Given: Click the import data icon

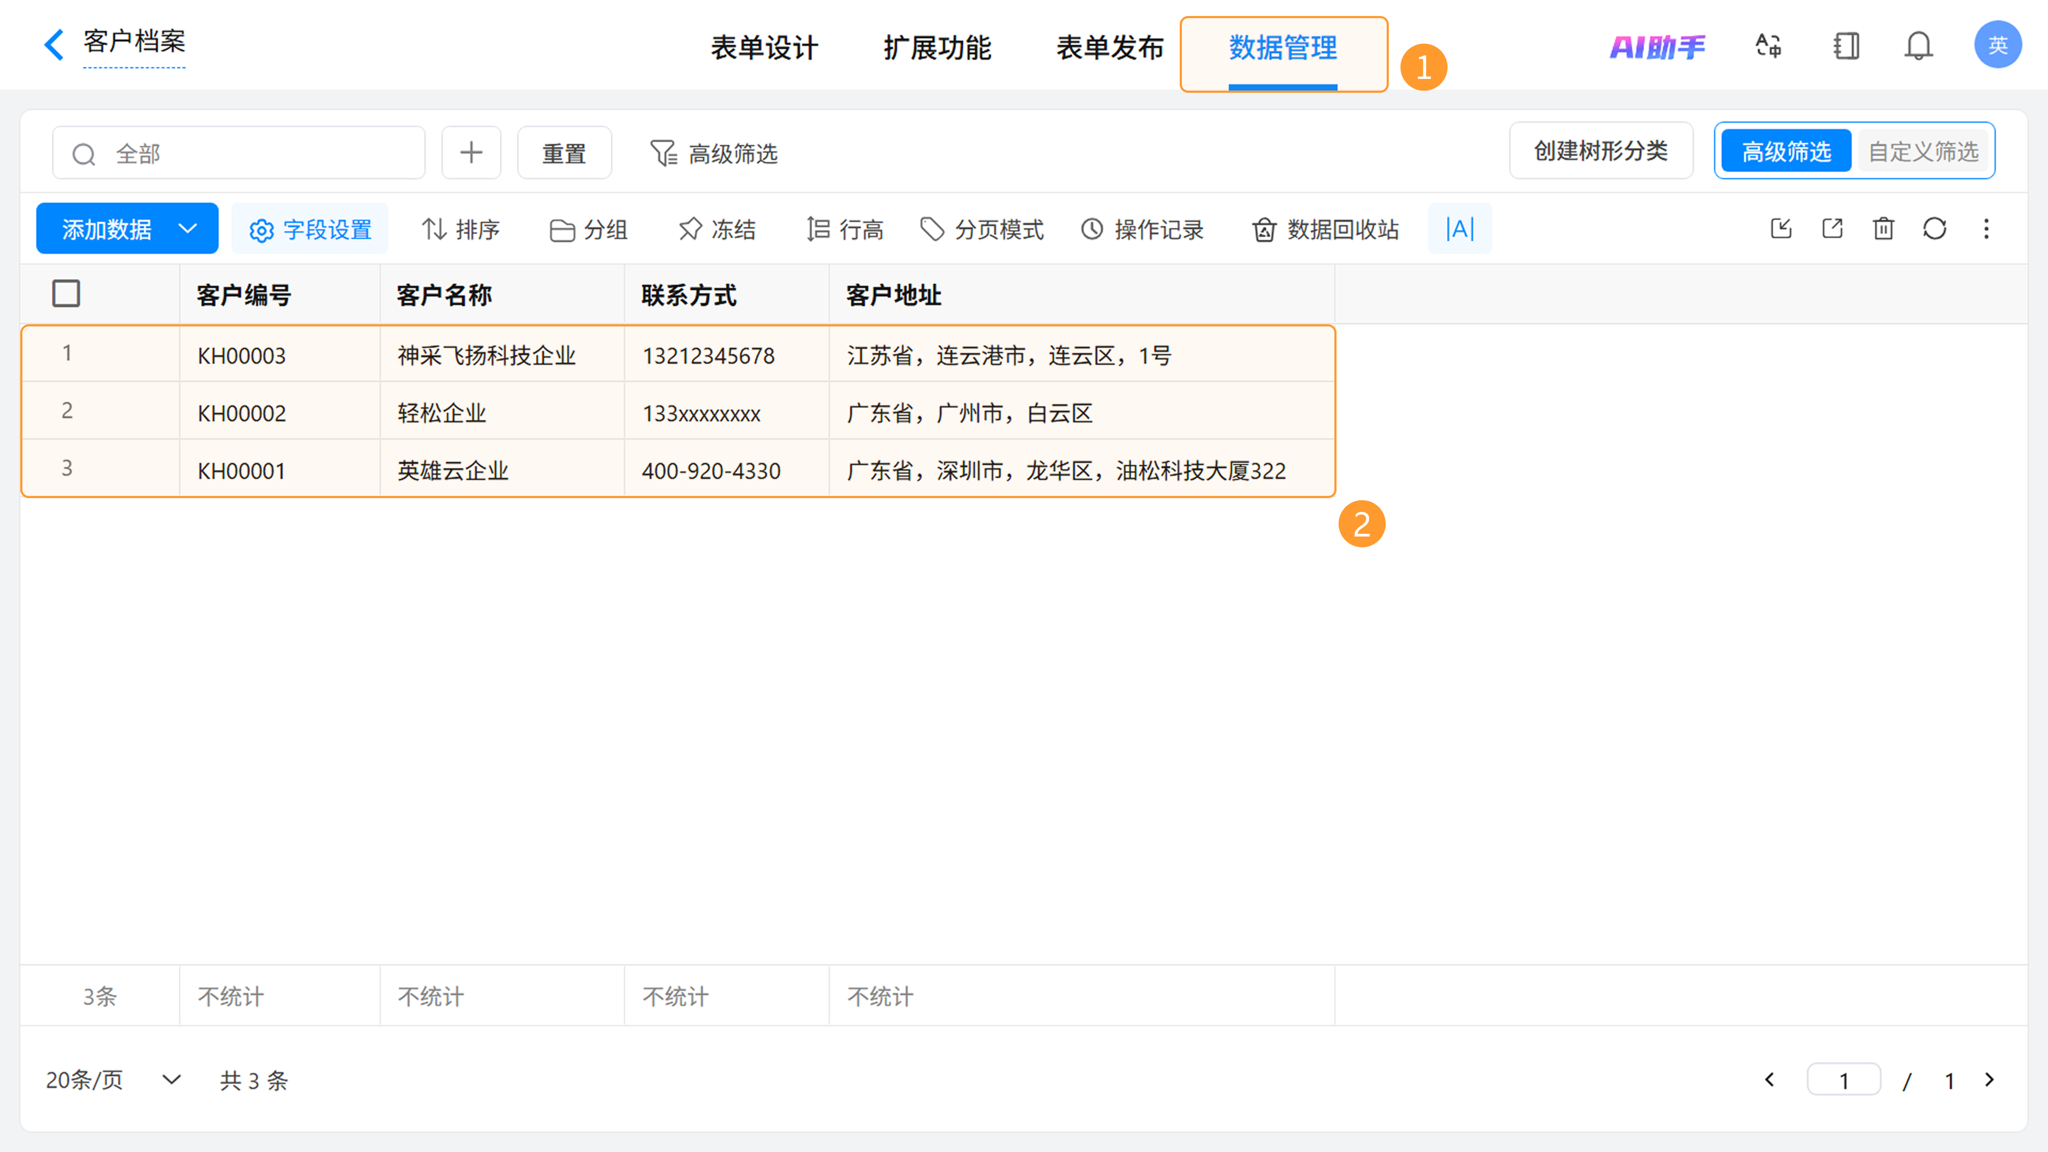Looking at the screenshot, I should point(1781,229).
